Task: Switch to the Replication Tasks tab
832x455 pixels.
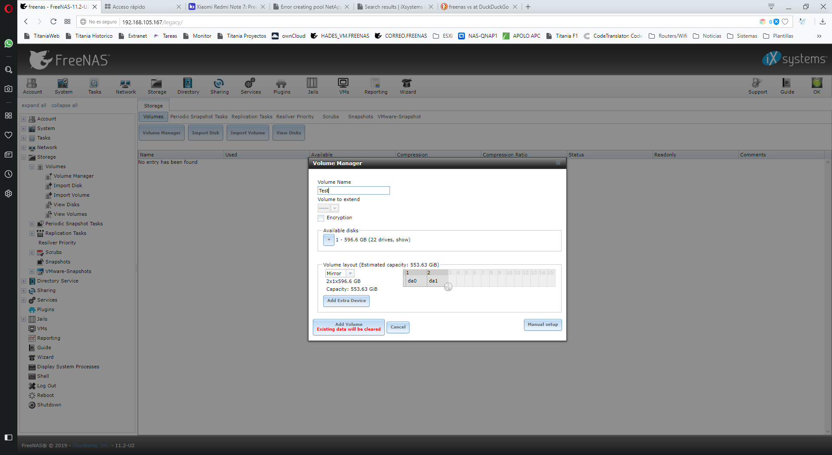Action: [x=252, y=117]
